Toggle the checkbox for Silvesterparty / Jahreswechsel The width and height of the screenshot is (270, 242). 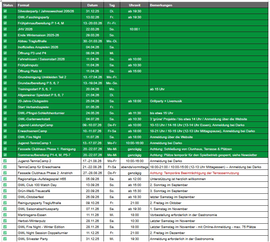(x=5, y=11)
